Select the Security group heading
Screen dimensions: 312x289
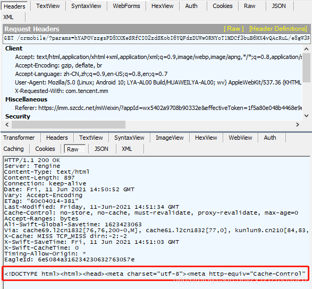click(x=18, y=116)
